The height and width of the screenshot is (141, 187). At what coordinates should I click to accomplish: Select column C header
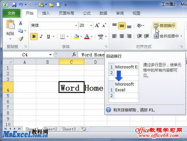point(71,62)
